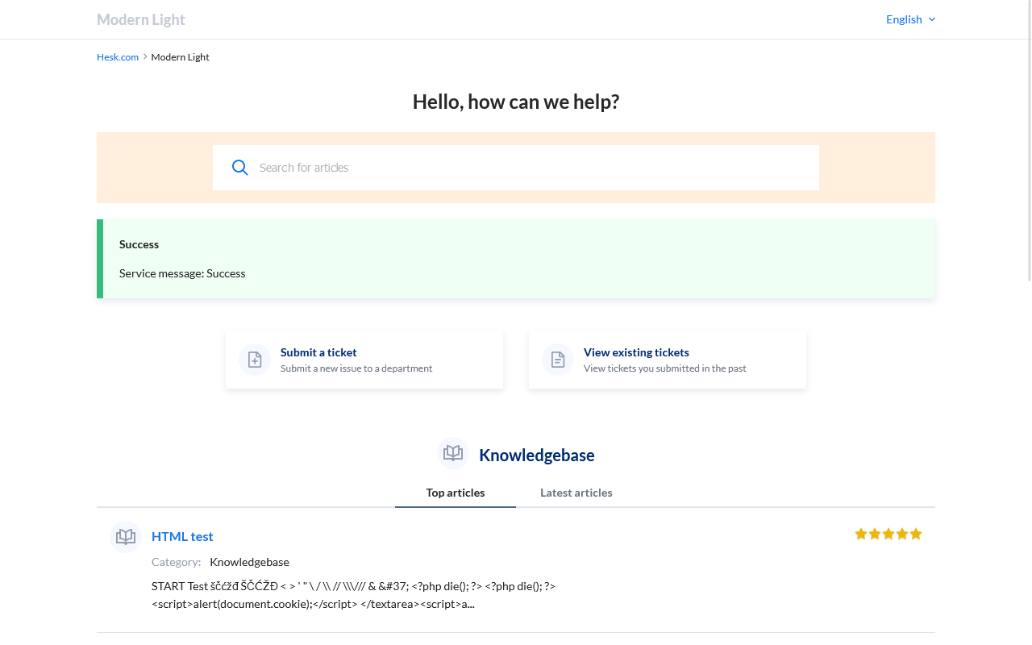Focus the Search for articles field
The width and height of the screenshot is (1032, 645).
coord(532,168)
